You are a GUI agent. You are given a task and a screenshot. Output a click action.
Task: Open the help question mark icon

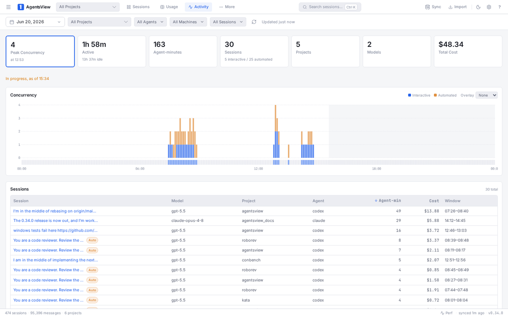point(500,7)
